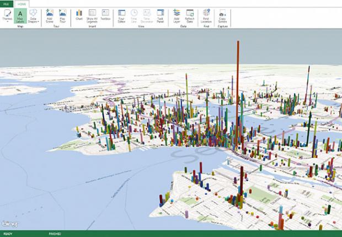
Task: Click the Bing logo link
Action: coord(9,223)
